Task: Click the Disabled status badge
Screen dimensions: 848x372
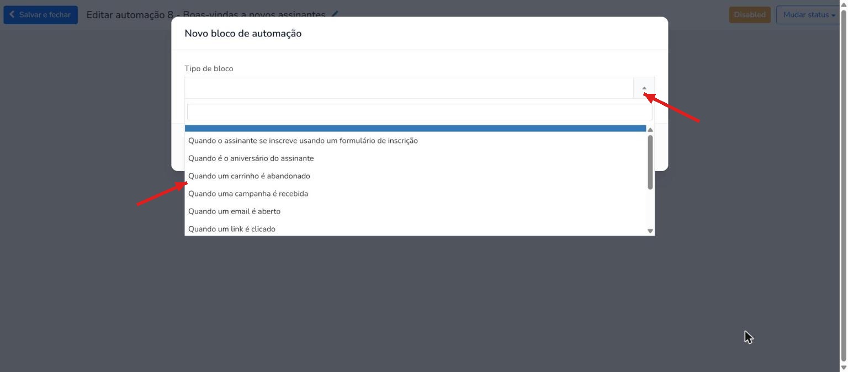Action: 750,15
